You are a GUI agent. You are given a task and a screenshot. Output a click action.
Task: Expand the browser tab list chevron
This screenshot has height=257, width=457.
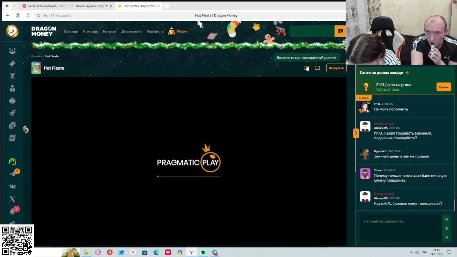(x=15, y=6)
